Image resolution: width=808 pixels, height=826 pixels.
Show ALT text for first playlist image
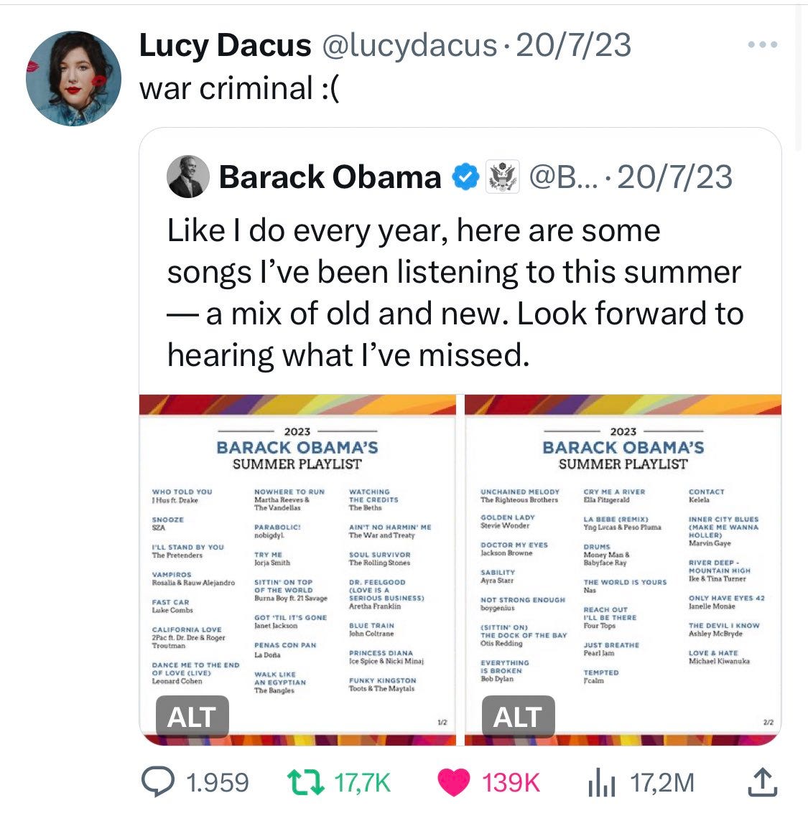(x=192, y=716)
